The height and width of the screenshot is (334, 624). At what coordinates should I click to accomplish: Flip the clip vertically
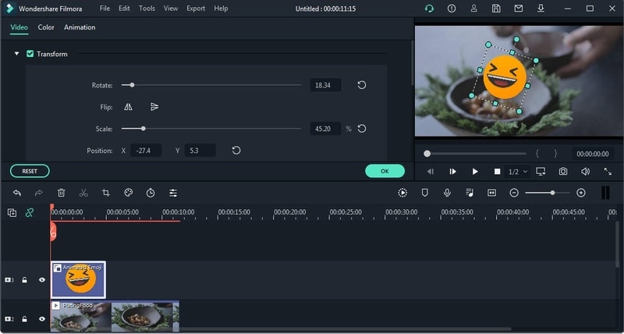(154, 107)
